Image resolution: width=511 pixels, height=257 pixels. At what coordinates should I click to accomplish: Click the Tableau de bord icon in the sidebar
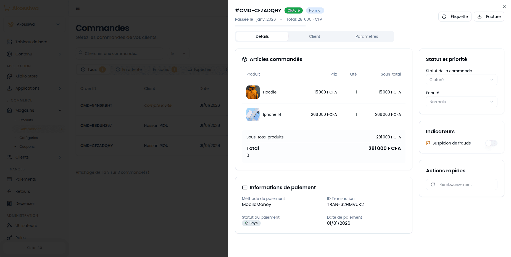[x=9, y=42]
